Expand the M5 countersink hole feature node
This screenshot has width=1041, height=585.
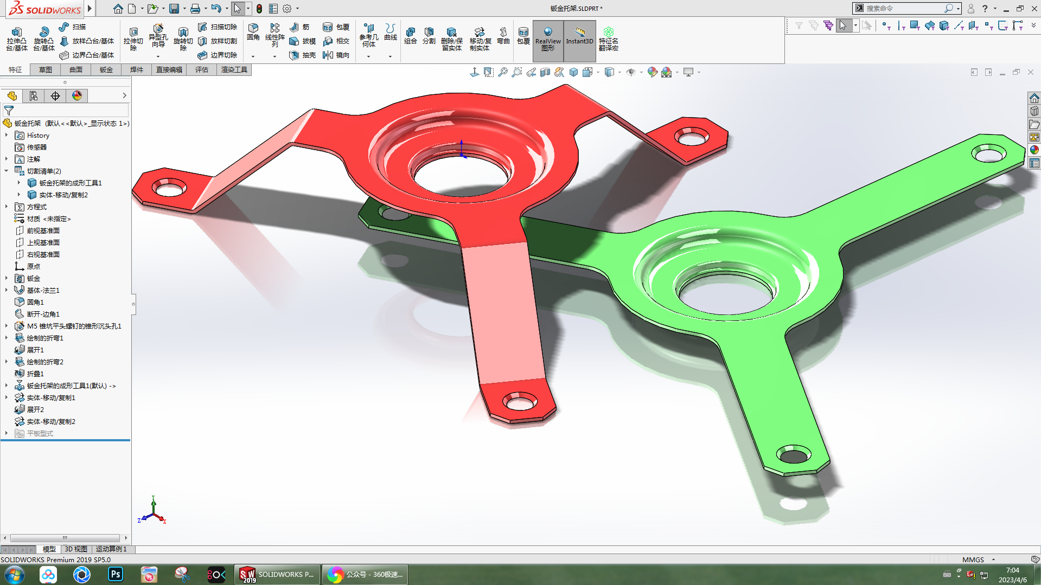(x=7, y=326)
